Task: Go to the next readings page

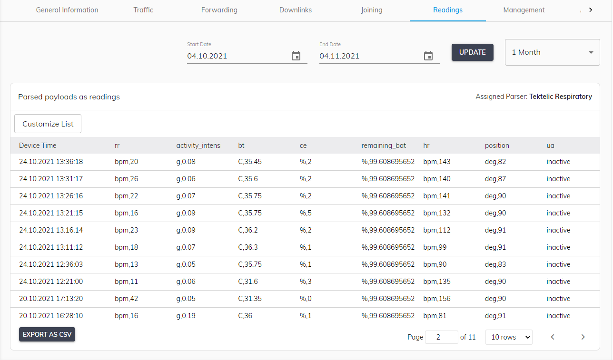Action: 583,337
